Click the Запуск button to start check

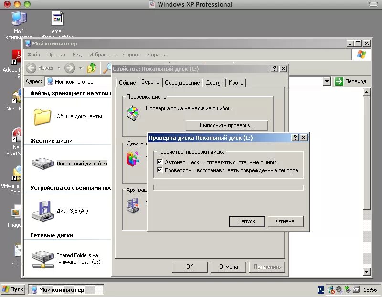pos(247,221)
